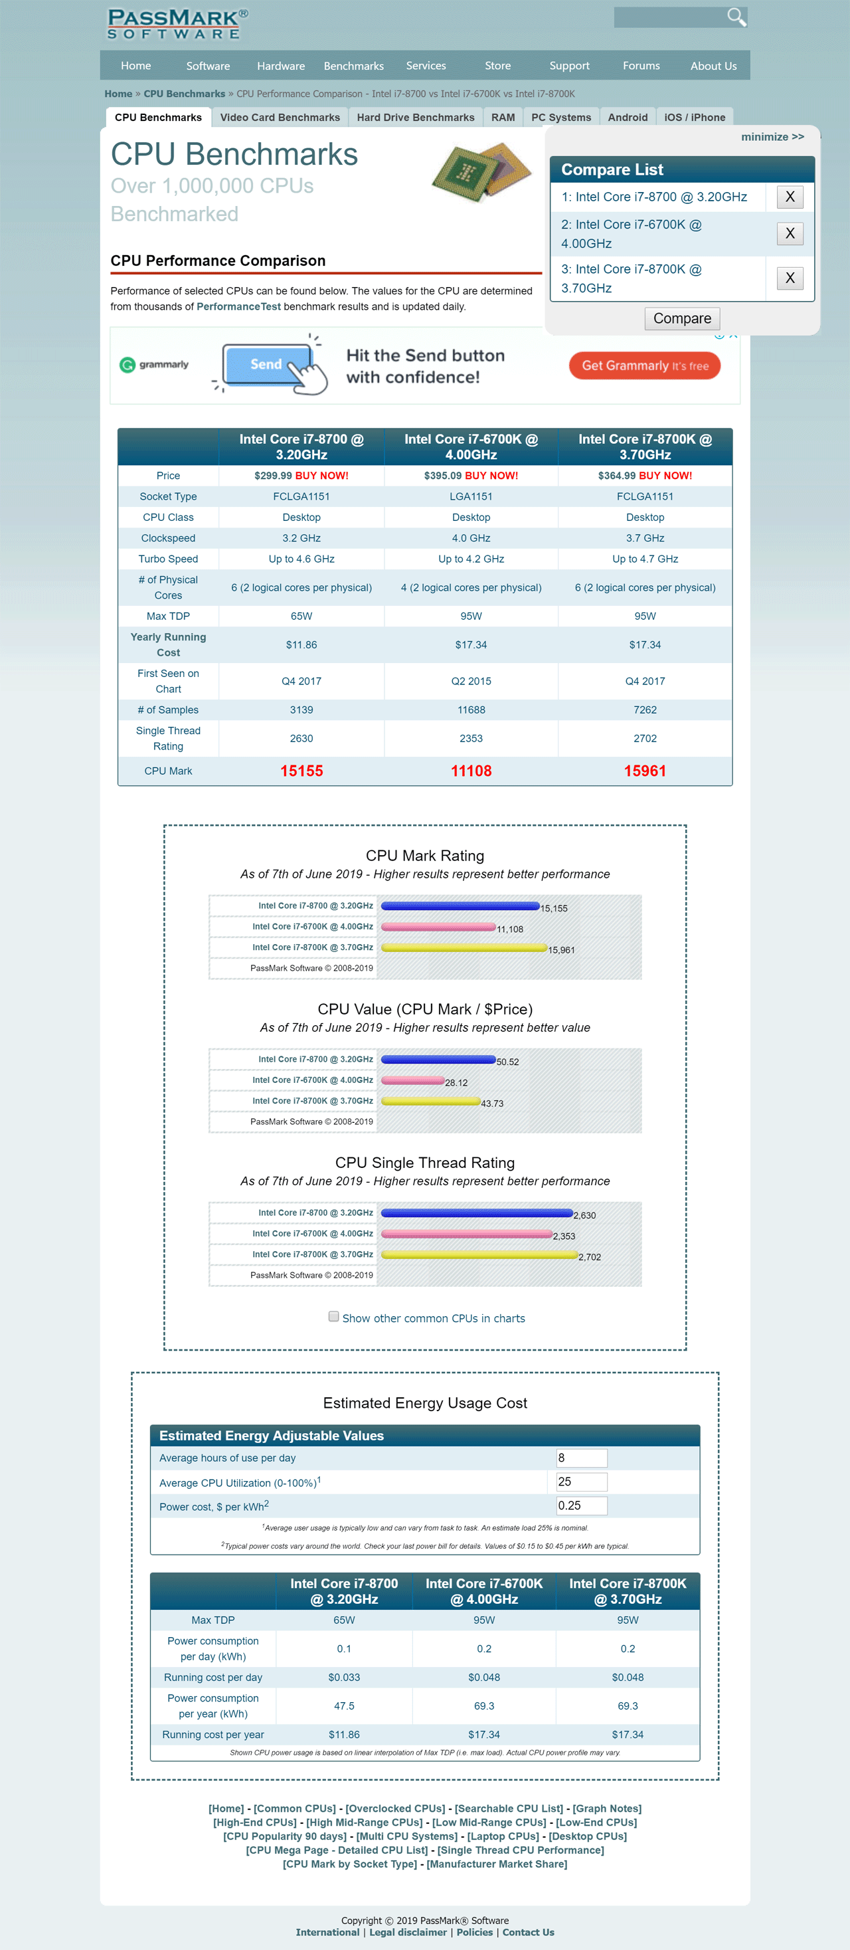Viewport: 850px width, 1950px height.
Task: Click CPU Benchmarks breadcrumb link
Action: click(184, 94)
